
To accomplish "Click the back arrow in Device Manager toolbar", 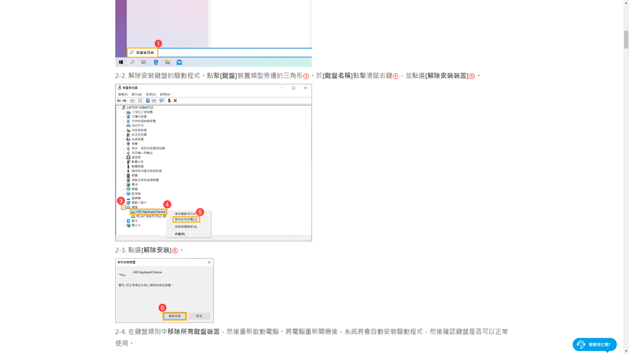I will (119, 101).
